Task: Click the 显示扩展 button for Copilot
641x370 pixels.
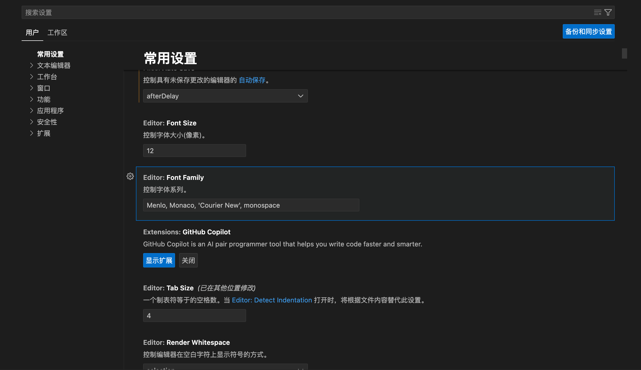Action: pyautogui.click(x=159, y=260)
